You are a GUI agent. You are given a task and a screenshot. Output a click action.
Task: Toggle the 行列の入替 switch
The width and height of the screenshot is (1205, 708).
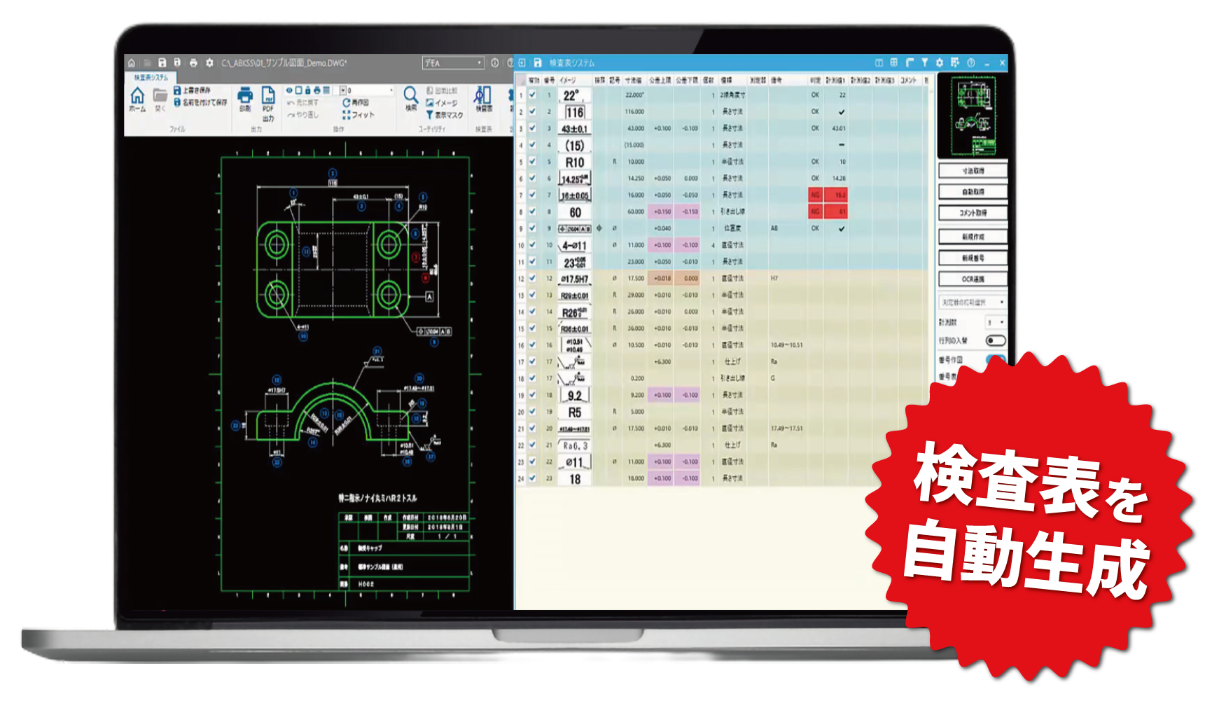pyautogui.click(x=995, y=340)
